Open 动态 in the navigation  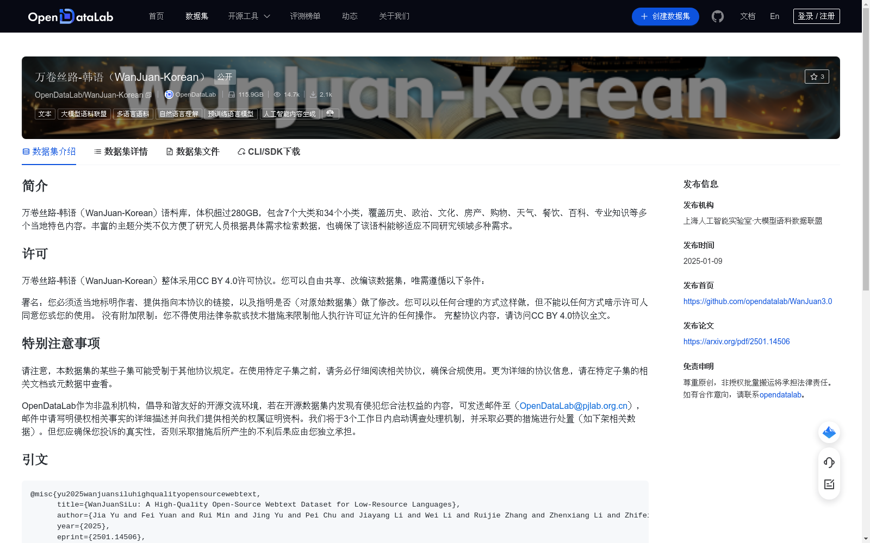[350, 16]
